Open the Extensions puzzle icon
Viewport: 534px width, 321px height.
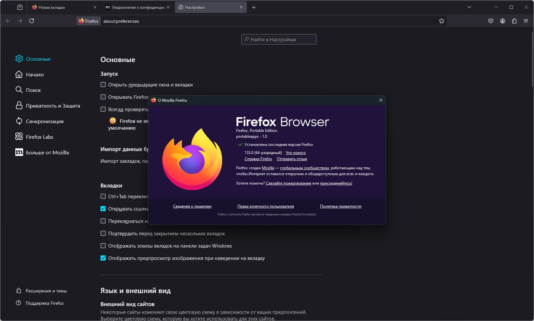[x=514, y=21]
